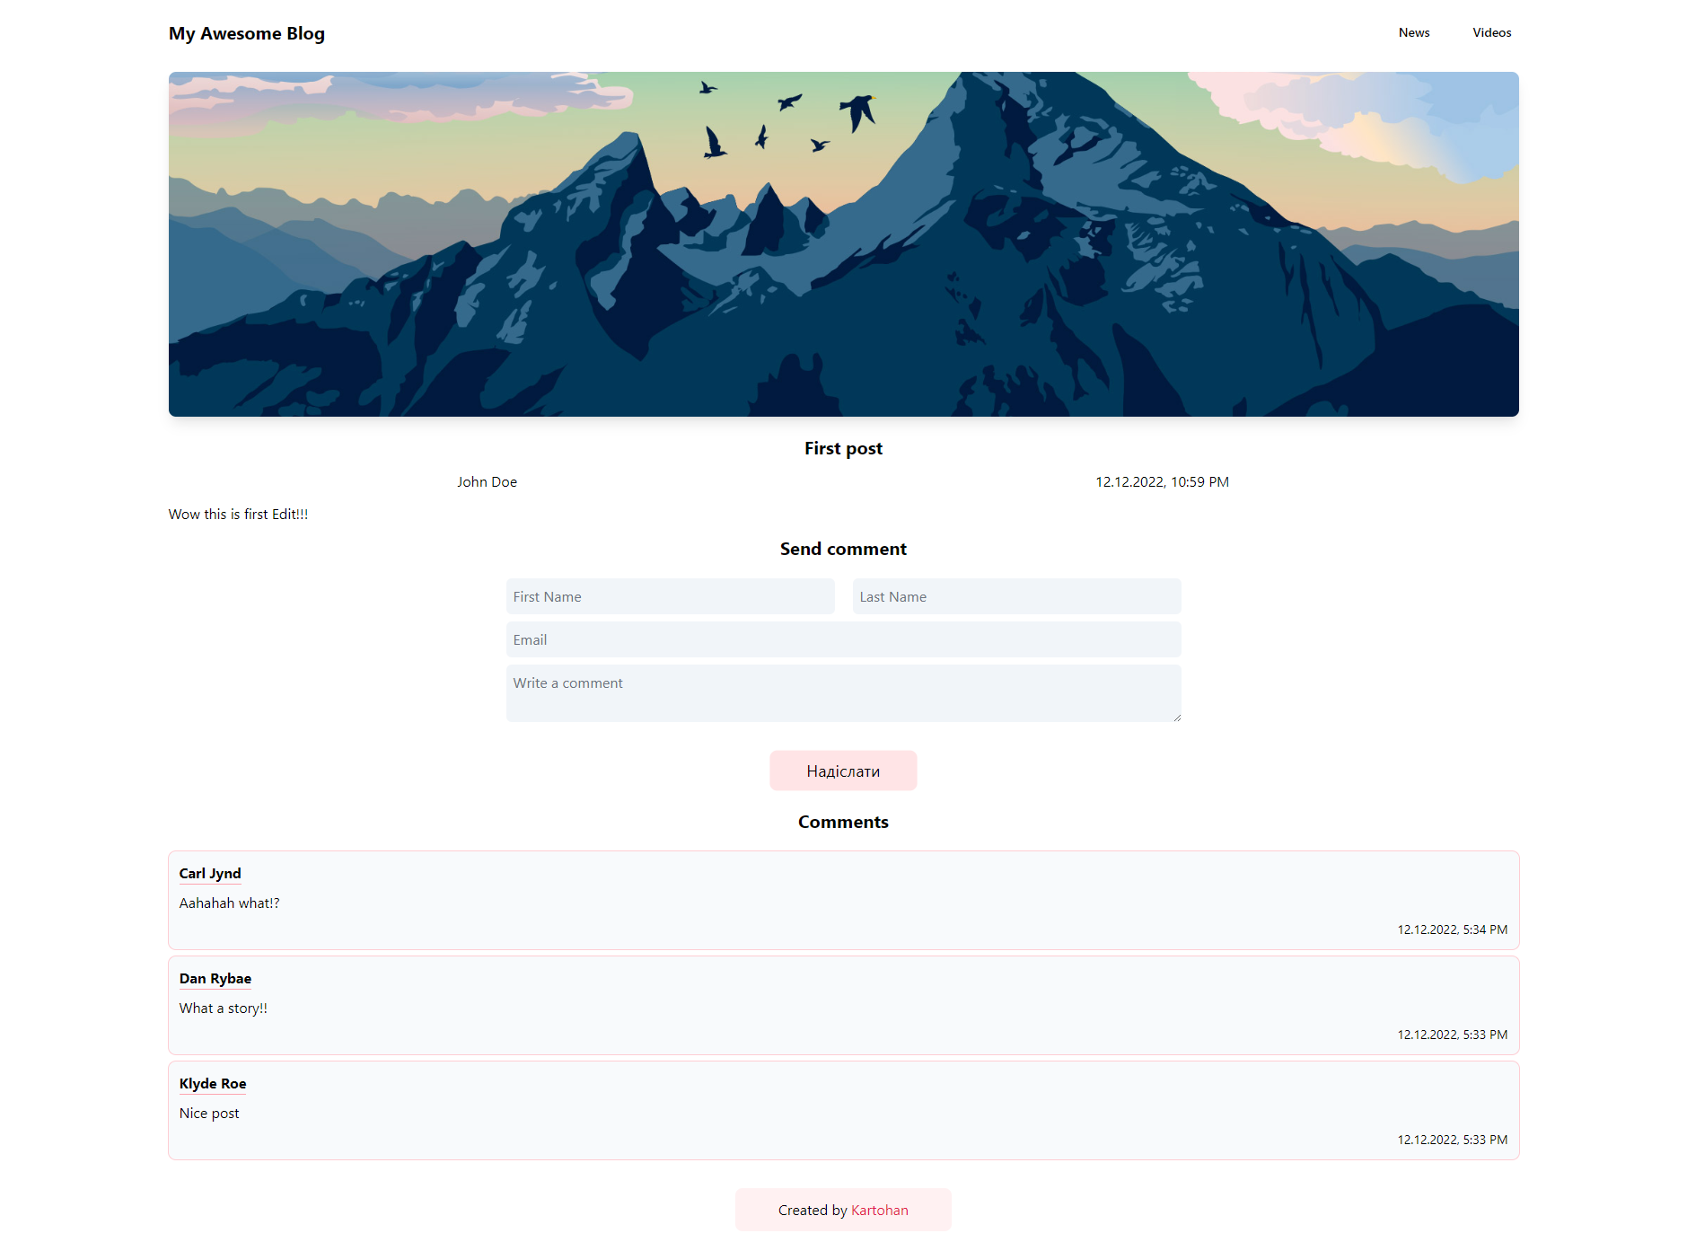Submit the comment with Надіслати button
This screenshot has width=1687, height=1242.
(x=843, y=771)
